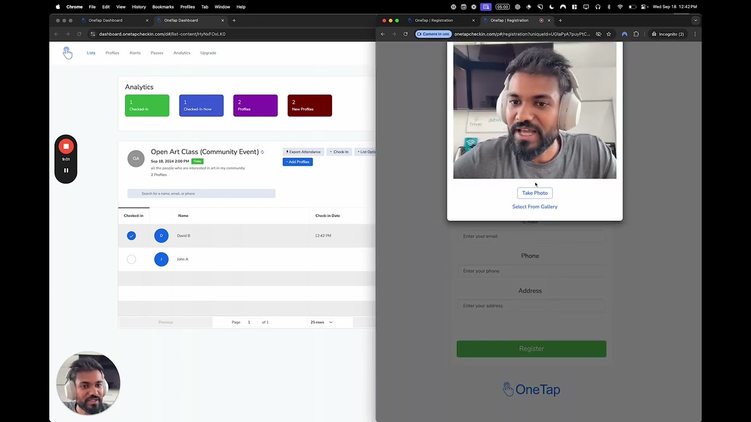Click the tracking protection eye icon in address bar

pyautogui.click(x=598, y=34)
